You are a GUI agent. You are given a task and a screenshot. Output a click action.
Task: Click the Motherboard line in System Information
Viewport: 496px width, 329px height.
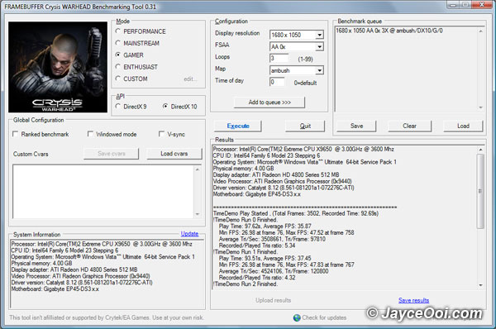55,288
